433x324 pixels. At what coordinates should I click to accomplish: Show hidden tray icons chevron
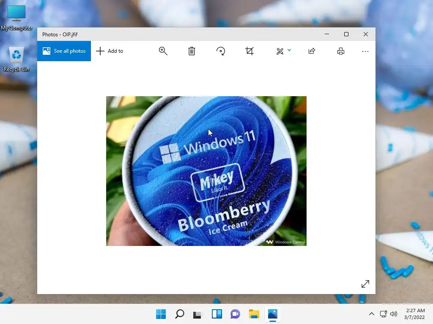click(x=372, y=314)
